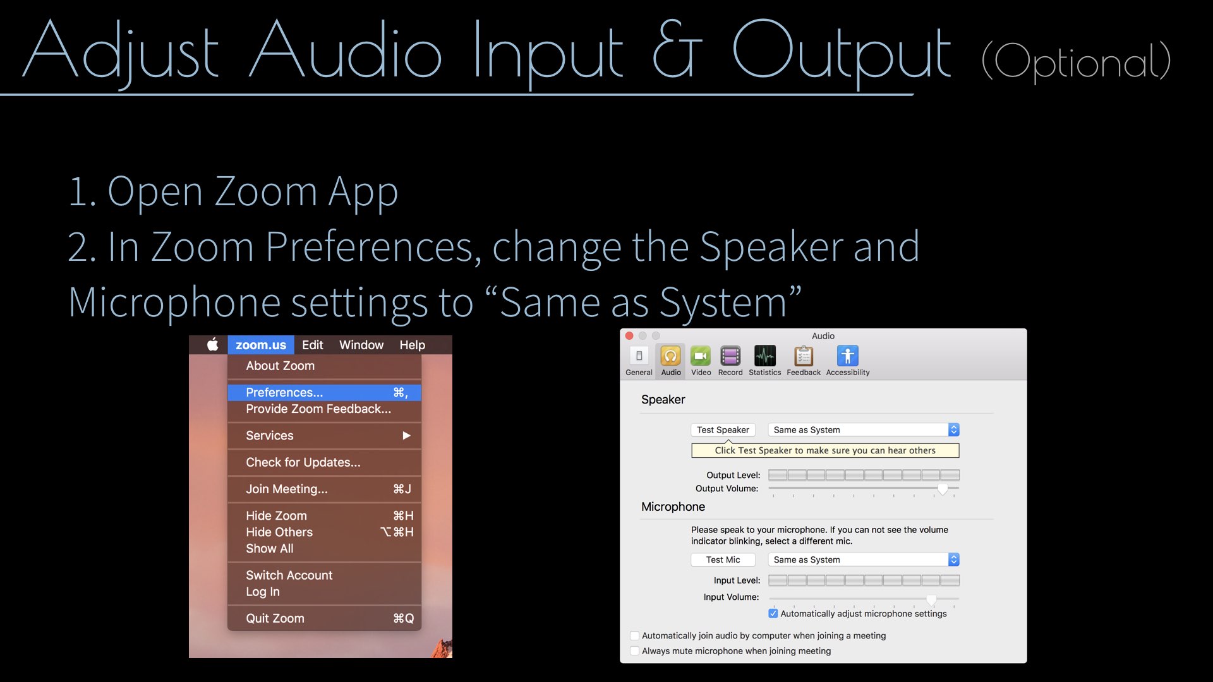Open the Window menu
This screenshot has height=682, width=1213.
tap(361, 345)
